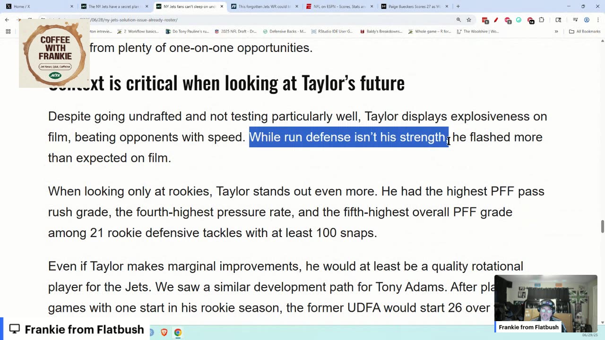605x340 pixels.
Task: Open The Woolshire bookmark
Action: point(477,32)
